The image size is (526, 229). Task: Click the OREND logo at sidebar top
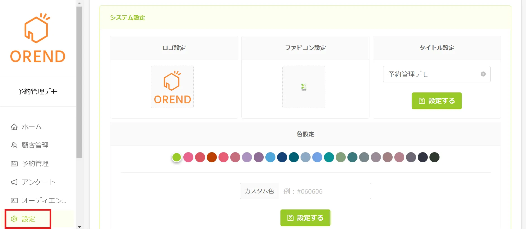pyautogui.click(x=38, y=38)
